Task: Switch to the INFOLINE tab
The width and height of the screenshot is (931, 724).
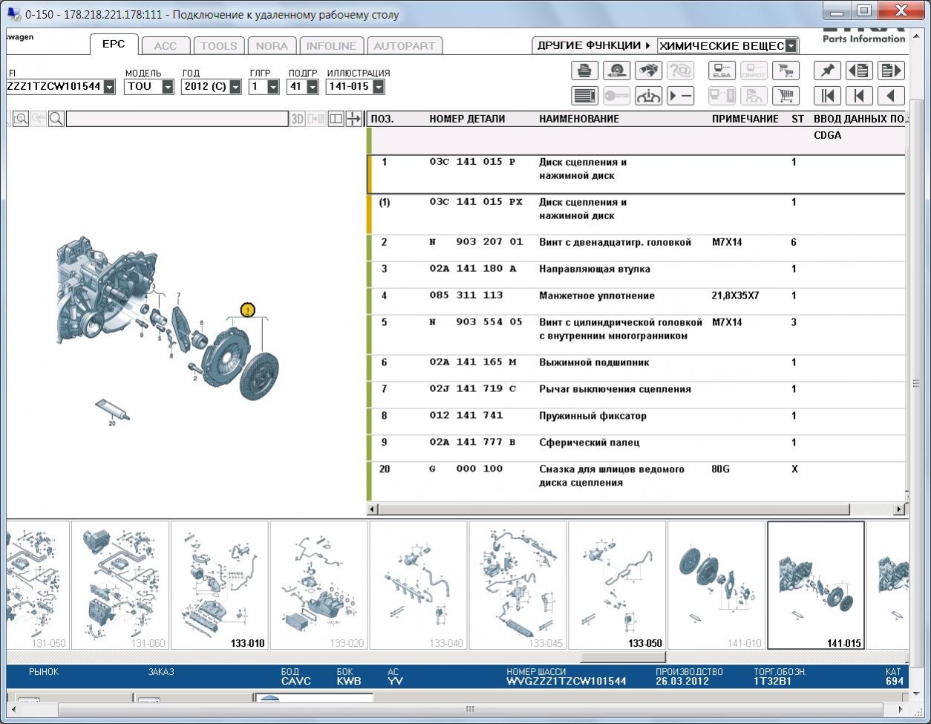Action: 331,46
